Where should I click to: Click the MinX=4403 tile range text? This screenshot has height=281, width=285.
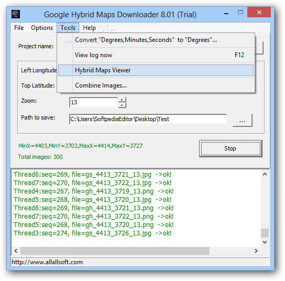click(80, 146)
